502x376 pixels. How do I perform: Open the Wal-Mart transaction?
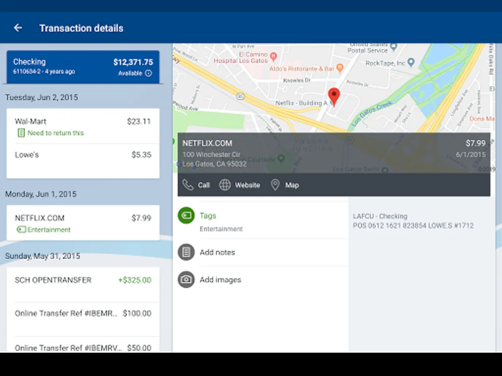click(x=83, y=127)
